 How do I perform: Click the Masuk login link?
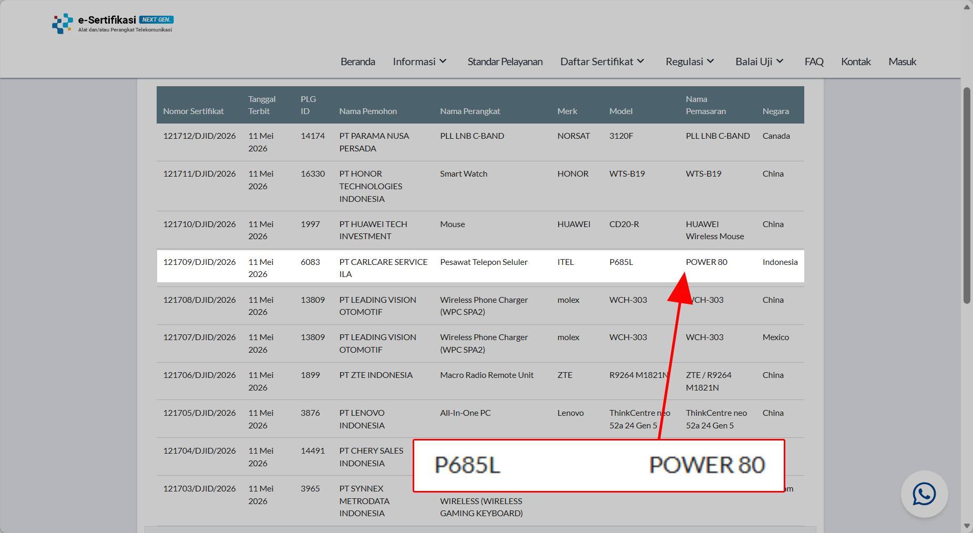[902, 61]
